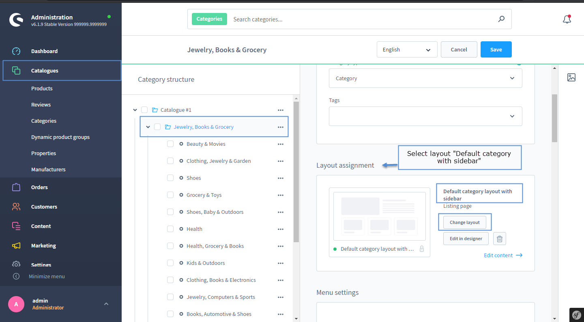Open the notifications bell
Screen dimensions: 584x322
tap(567, 19)
